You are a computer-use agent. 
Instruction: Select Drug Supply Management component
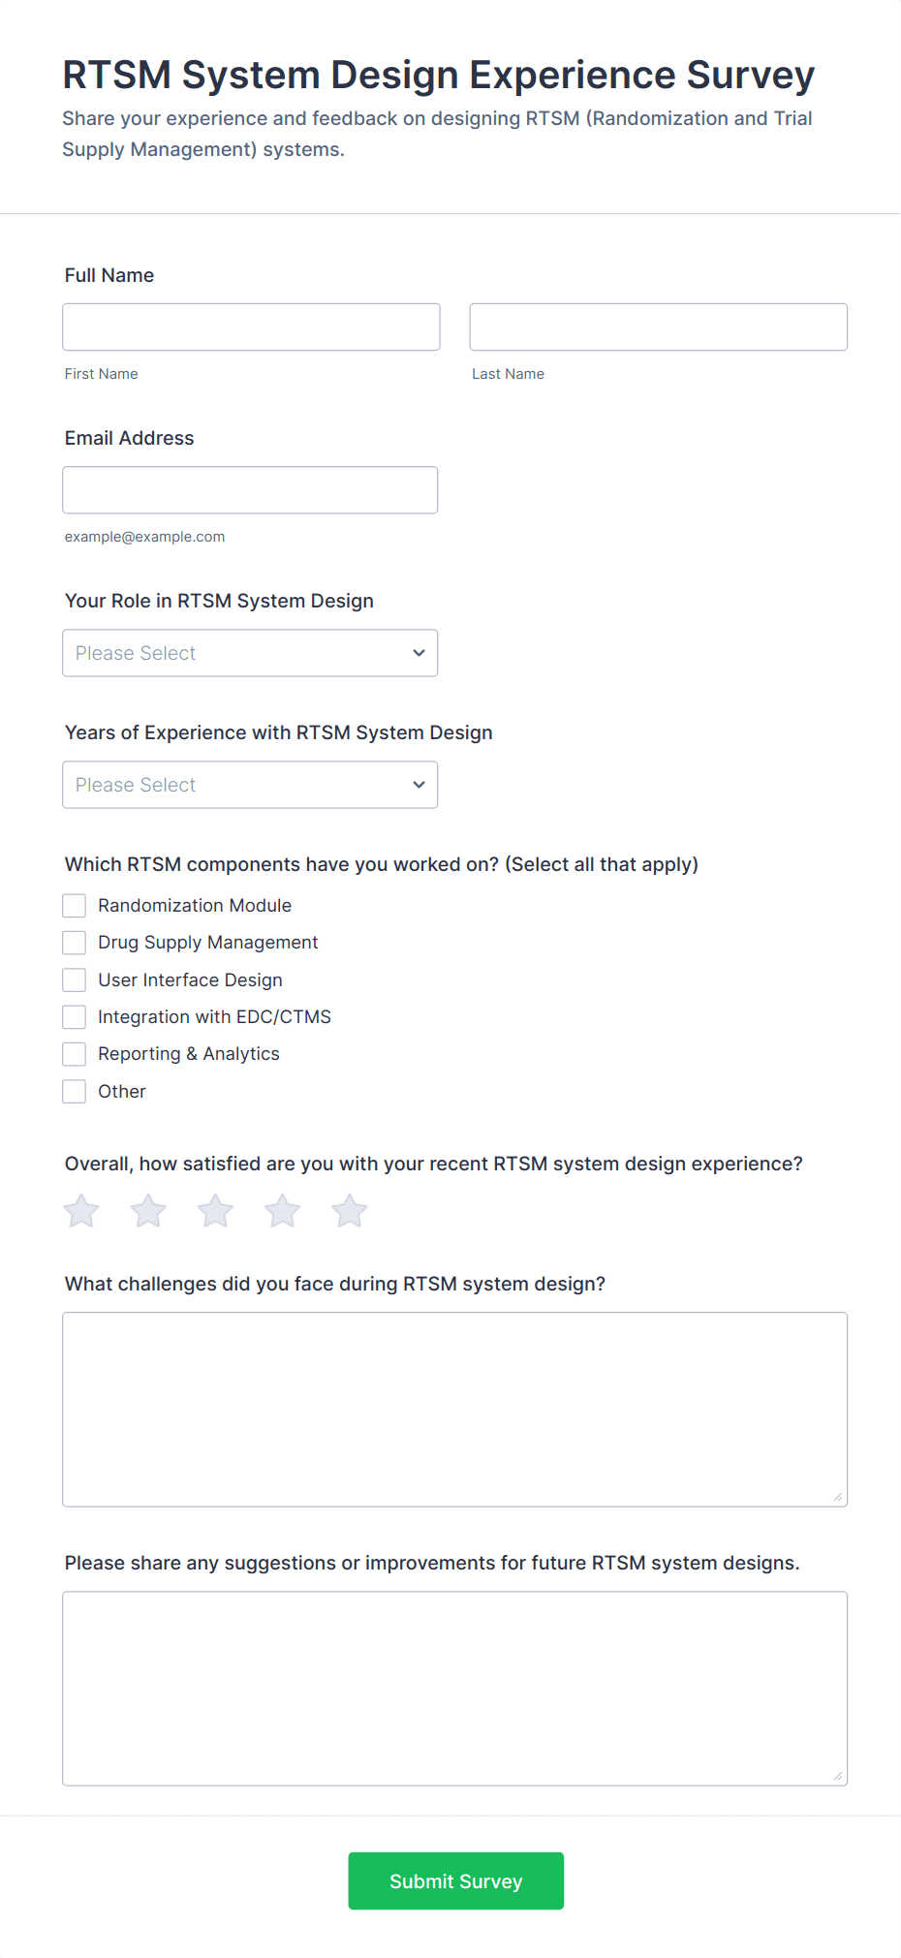click(x=74, y=942)
